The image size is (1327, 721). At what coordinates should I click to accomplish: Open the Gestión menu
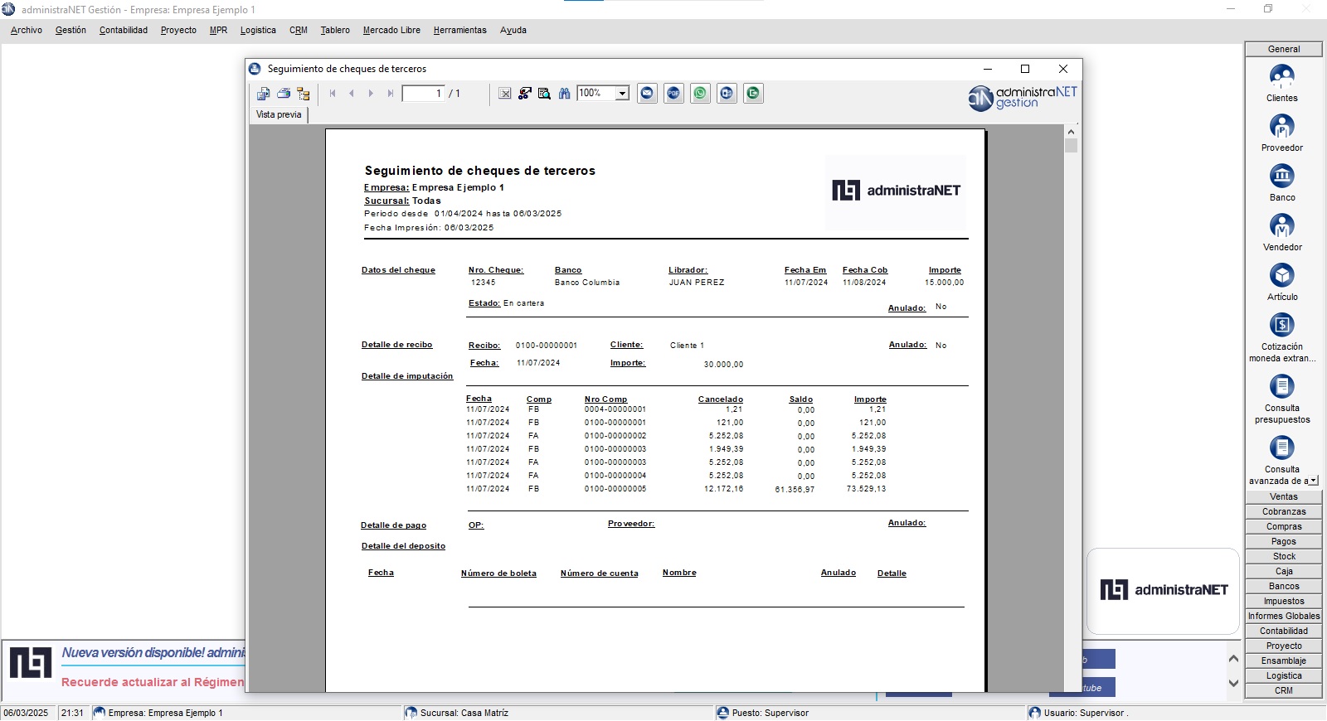pos(70,30)
